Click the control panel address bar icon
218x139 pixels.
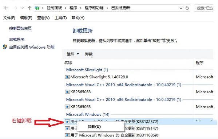tap(37, 8)
